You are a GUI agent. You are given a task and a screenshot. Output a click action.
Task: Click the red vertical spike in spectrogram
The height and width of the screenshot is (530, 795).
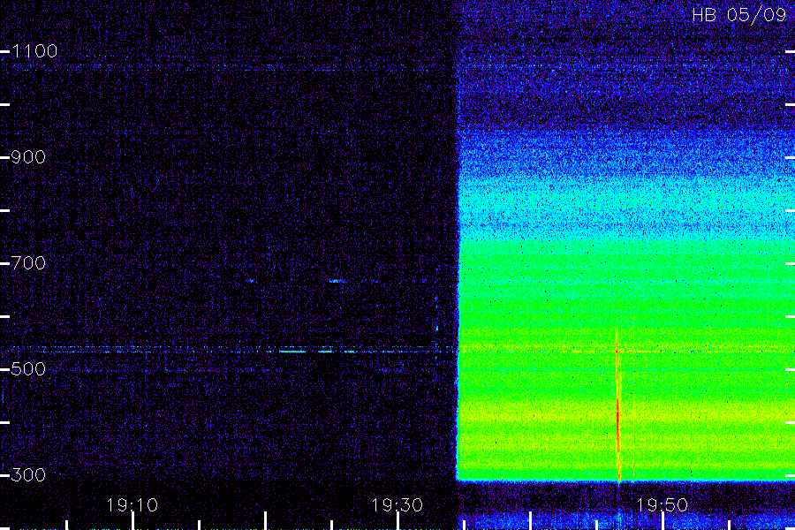click(x=617, y=405)
